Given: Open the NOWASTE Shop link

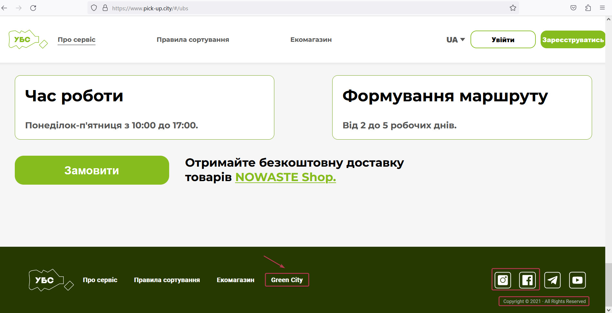Looking at the screenshot, I should 285,177.
